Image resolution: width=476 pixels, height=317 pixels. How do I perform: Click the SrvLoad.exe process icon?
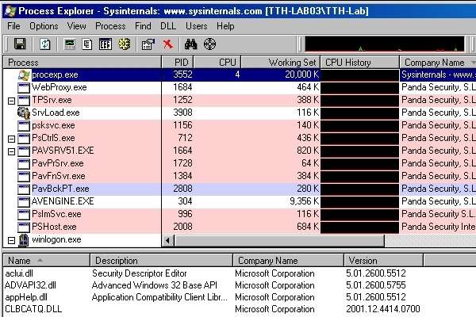click(x=23, y=113)
